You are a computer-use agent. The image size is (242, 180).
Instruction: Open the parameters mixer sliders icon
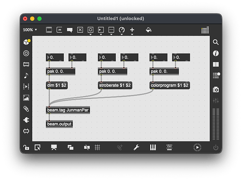[216, 101]
